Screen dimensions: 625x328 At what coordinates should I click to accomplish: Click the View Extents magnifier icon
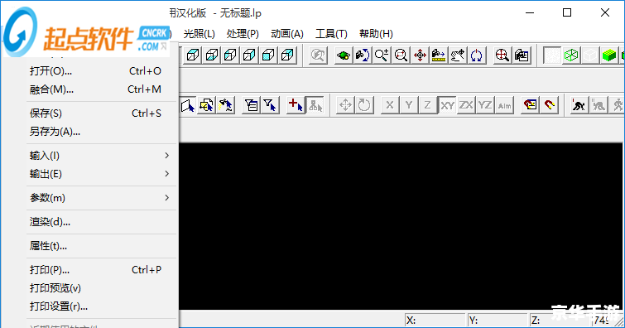(502, 55)
